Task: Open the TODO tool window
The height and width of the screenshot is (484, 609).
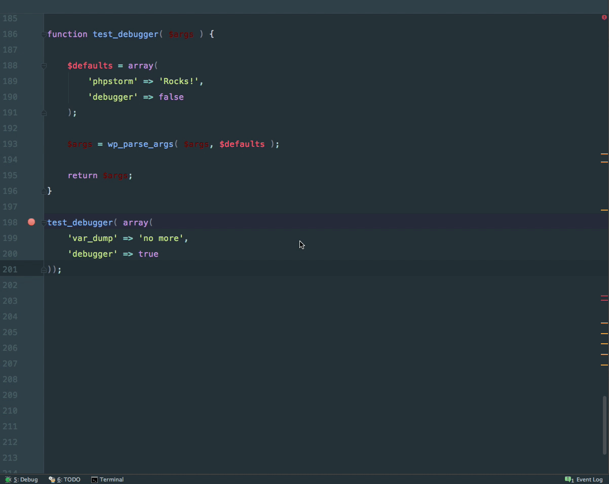Action: tap(64, 479)
